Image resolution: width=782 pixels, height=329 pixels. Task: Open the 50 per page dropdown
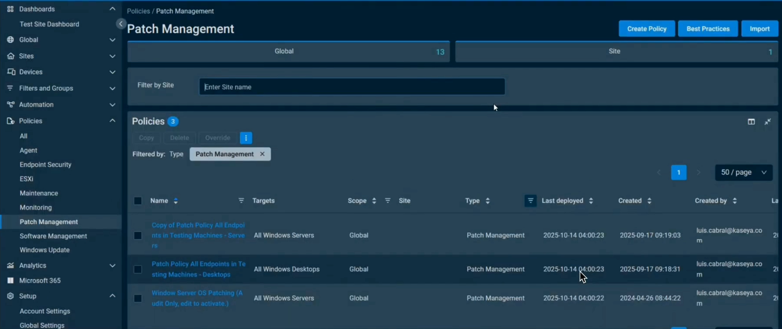point(744,172)
